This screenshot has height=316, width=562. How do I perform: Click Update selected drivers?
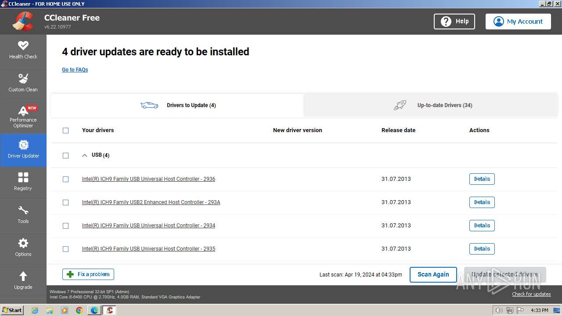[x=505, y=275]
